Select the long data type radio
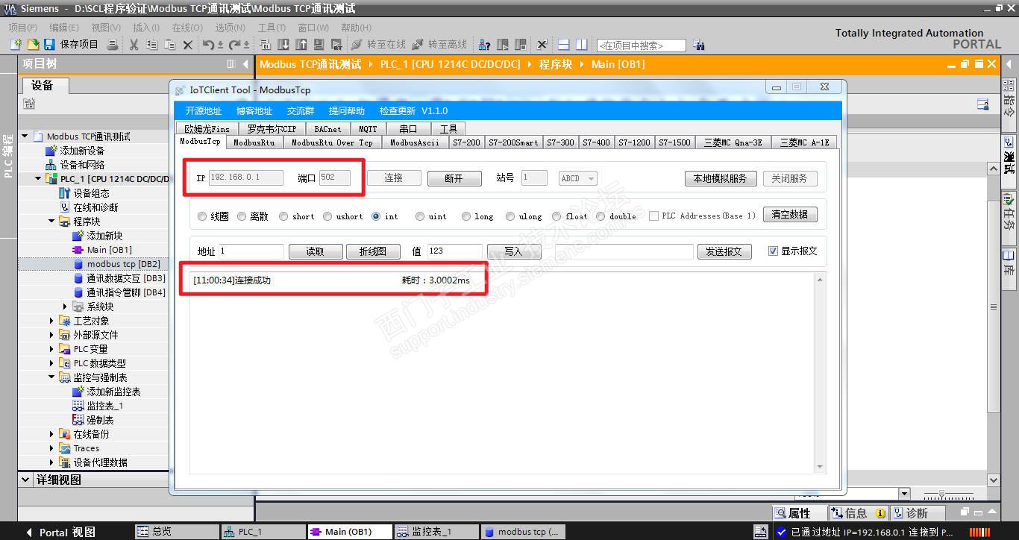1019x540 pixels. (466, 216)
